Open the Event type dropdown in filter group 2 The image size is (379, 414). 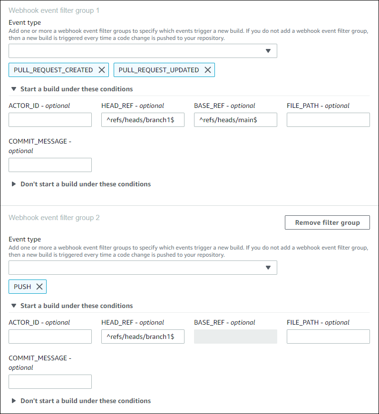(143, 267)
